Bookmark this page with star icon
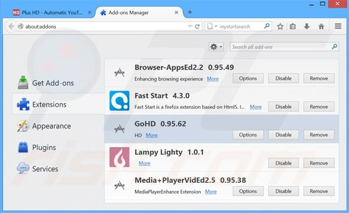349x213 pixels. 280,27
